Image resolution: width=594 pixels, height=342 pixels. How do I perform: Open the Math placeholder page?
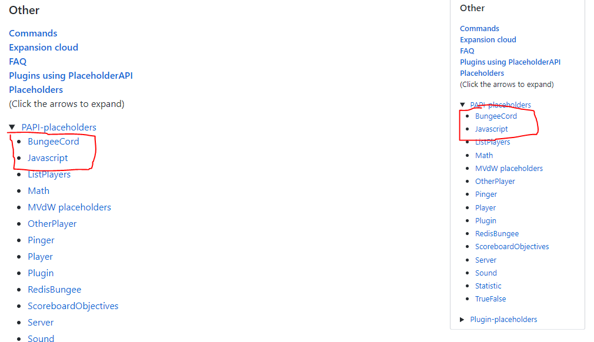pos(38,190)
